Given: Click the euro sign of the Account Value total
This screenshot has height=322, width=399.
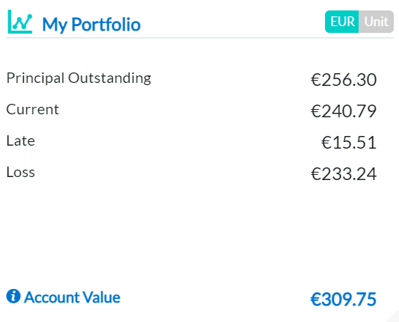Looking at the screenshot, I should click(x=315, y=299).
